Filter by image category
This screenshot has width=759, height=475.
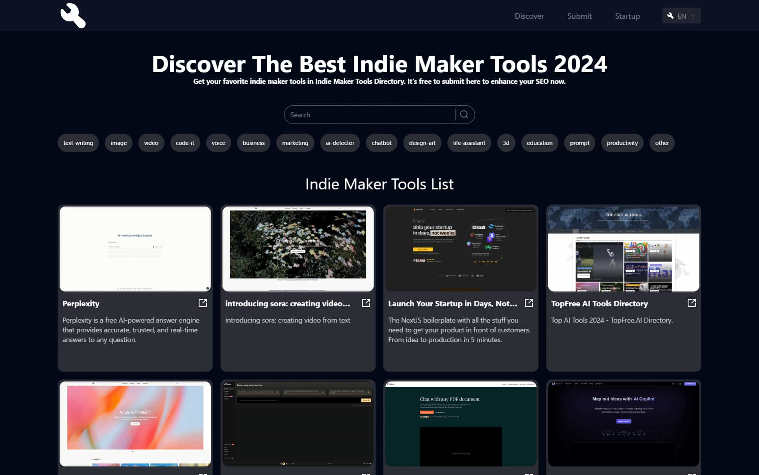click(119, 143)
